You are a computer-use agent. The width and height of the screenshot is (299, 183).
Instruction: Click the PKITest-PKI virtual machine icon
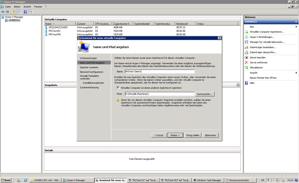click(x=46, y=35)
